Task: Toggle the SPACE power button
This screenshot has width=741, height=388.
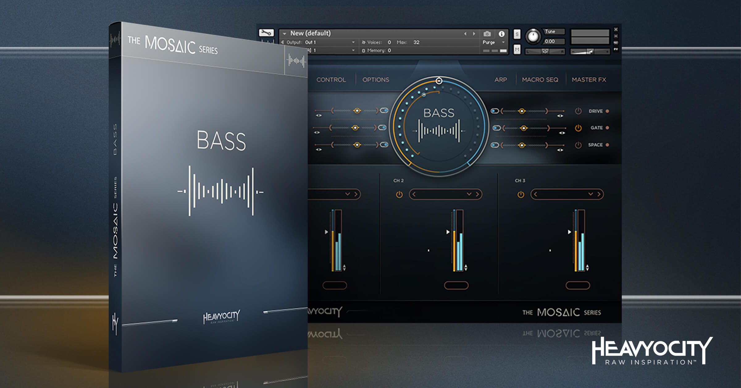Action: 578,145
